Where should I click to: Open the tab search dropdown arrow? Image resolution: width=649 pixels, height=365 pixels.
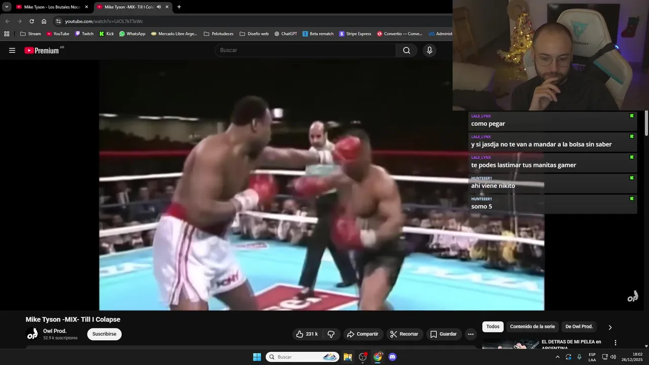coord(7,7)
